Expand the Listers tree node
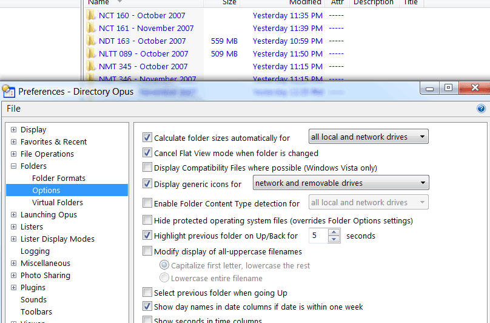The image size is (490, 323). click(x=13, y=227)
